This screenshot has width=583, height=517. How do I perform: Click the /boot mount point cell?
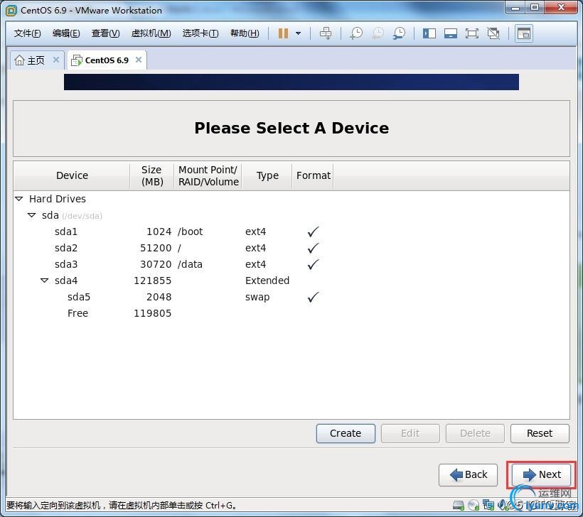(191, 232)
